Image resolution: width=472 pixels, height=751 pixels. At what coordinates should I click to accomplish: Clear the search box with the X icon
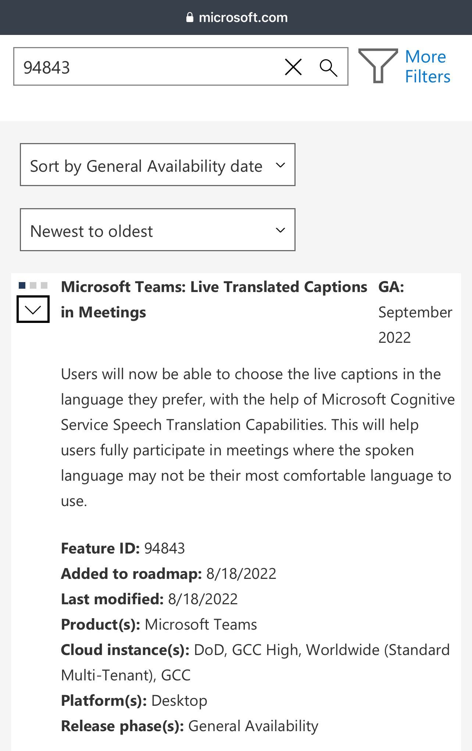pos(293,67)
